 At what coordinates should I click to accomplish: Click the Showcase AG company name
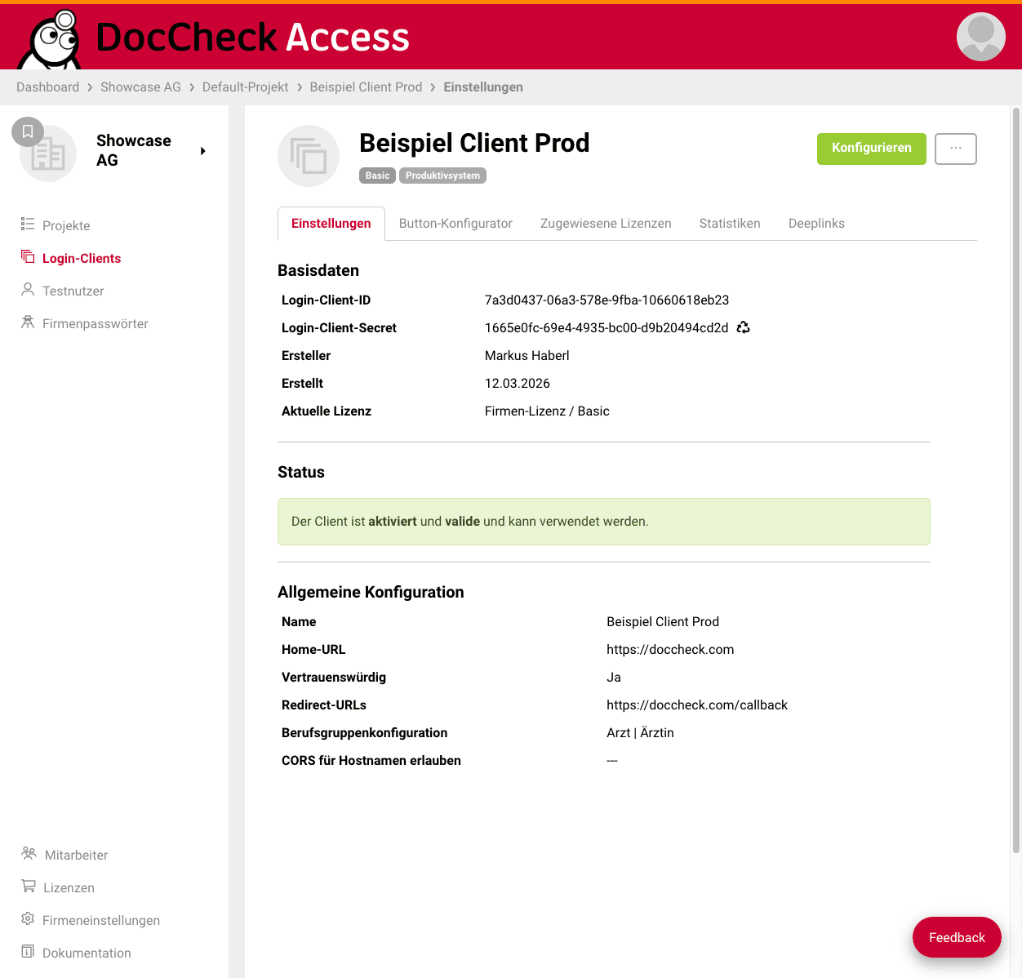pos(134,151)
